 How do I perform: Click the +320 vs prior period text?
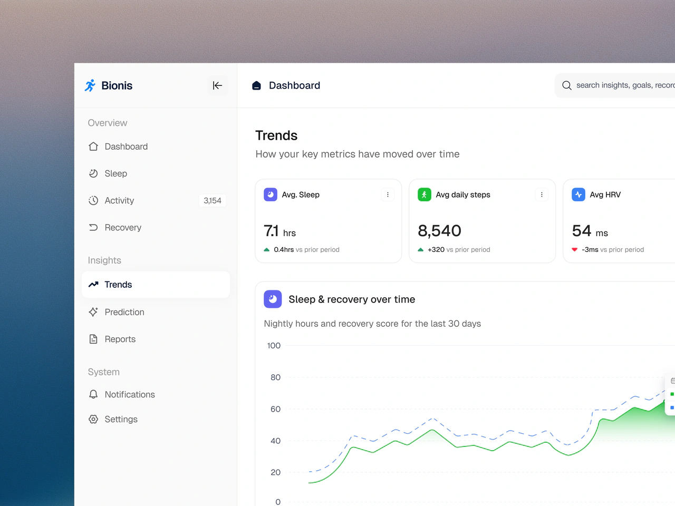[459, 250]
